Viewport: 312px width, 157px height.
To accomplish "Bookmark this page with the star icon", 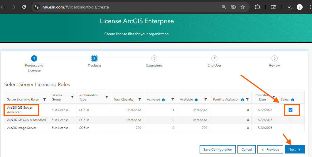I will pyautogui.click(x=243, y=7).
